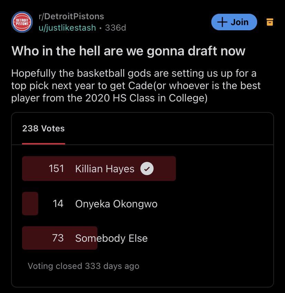
Task: Visit u/justlikestash profile
Action: (67, 28)
